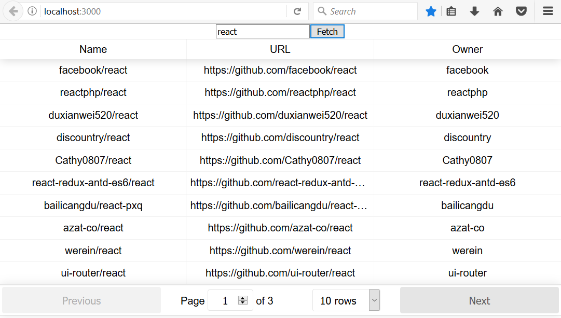Click URL 'https://github.com/ui-router/react'
This screenshot has width=561, height=318.
[x=280, y=273]
